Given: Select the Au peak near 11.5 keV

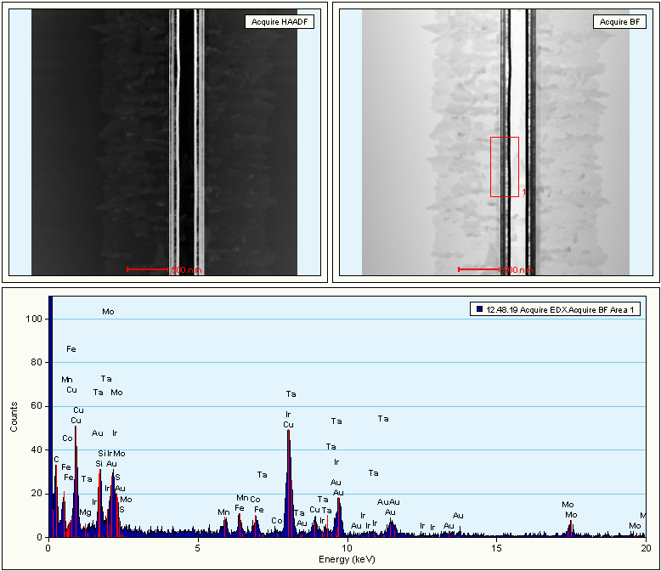Looking at the screenshot, I should [390, 527].
